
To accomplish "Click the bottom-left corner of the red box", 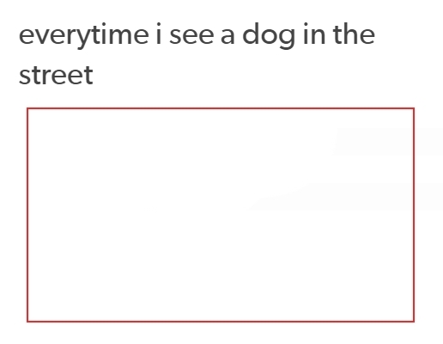I will pyautogui.click(x=27, y=322).
